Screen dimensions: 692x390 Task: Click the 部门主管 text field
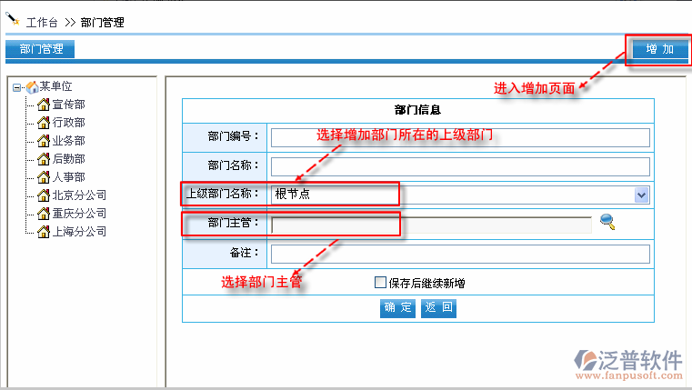click(x=431, y=225)
